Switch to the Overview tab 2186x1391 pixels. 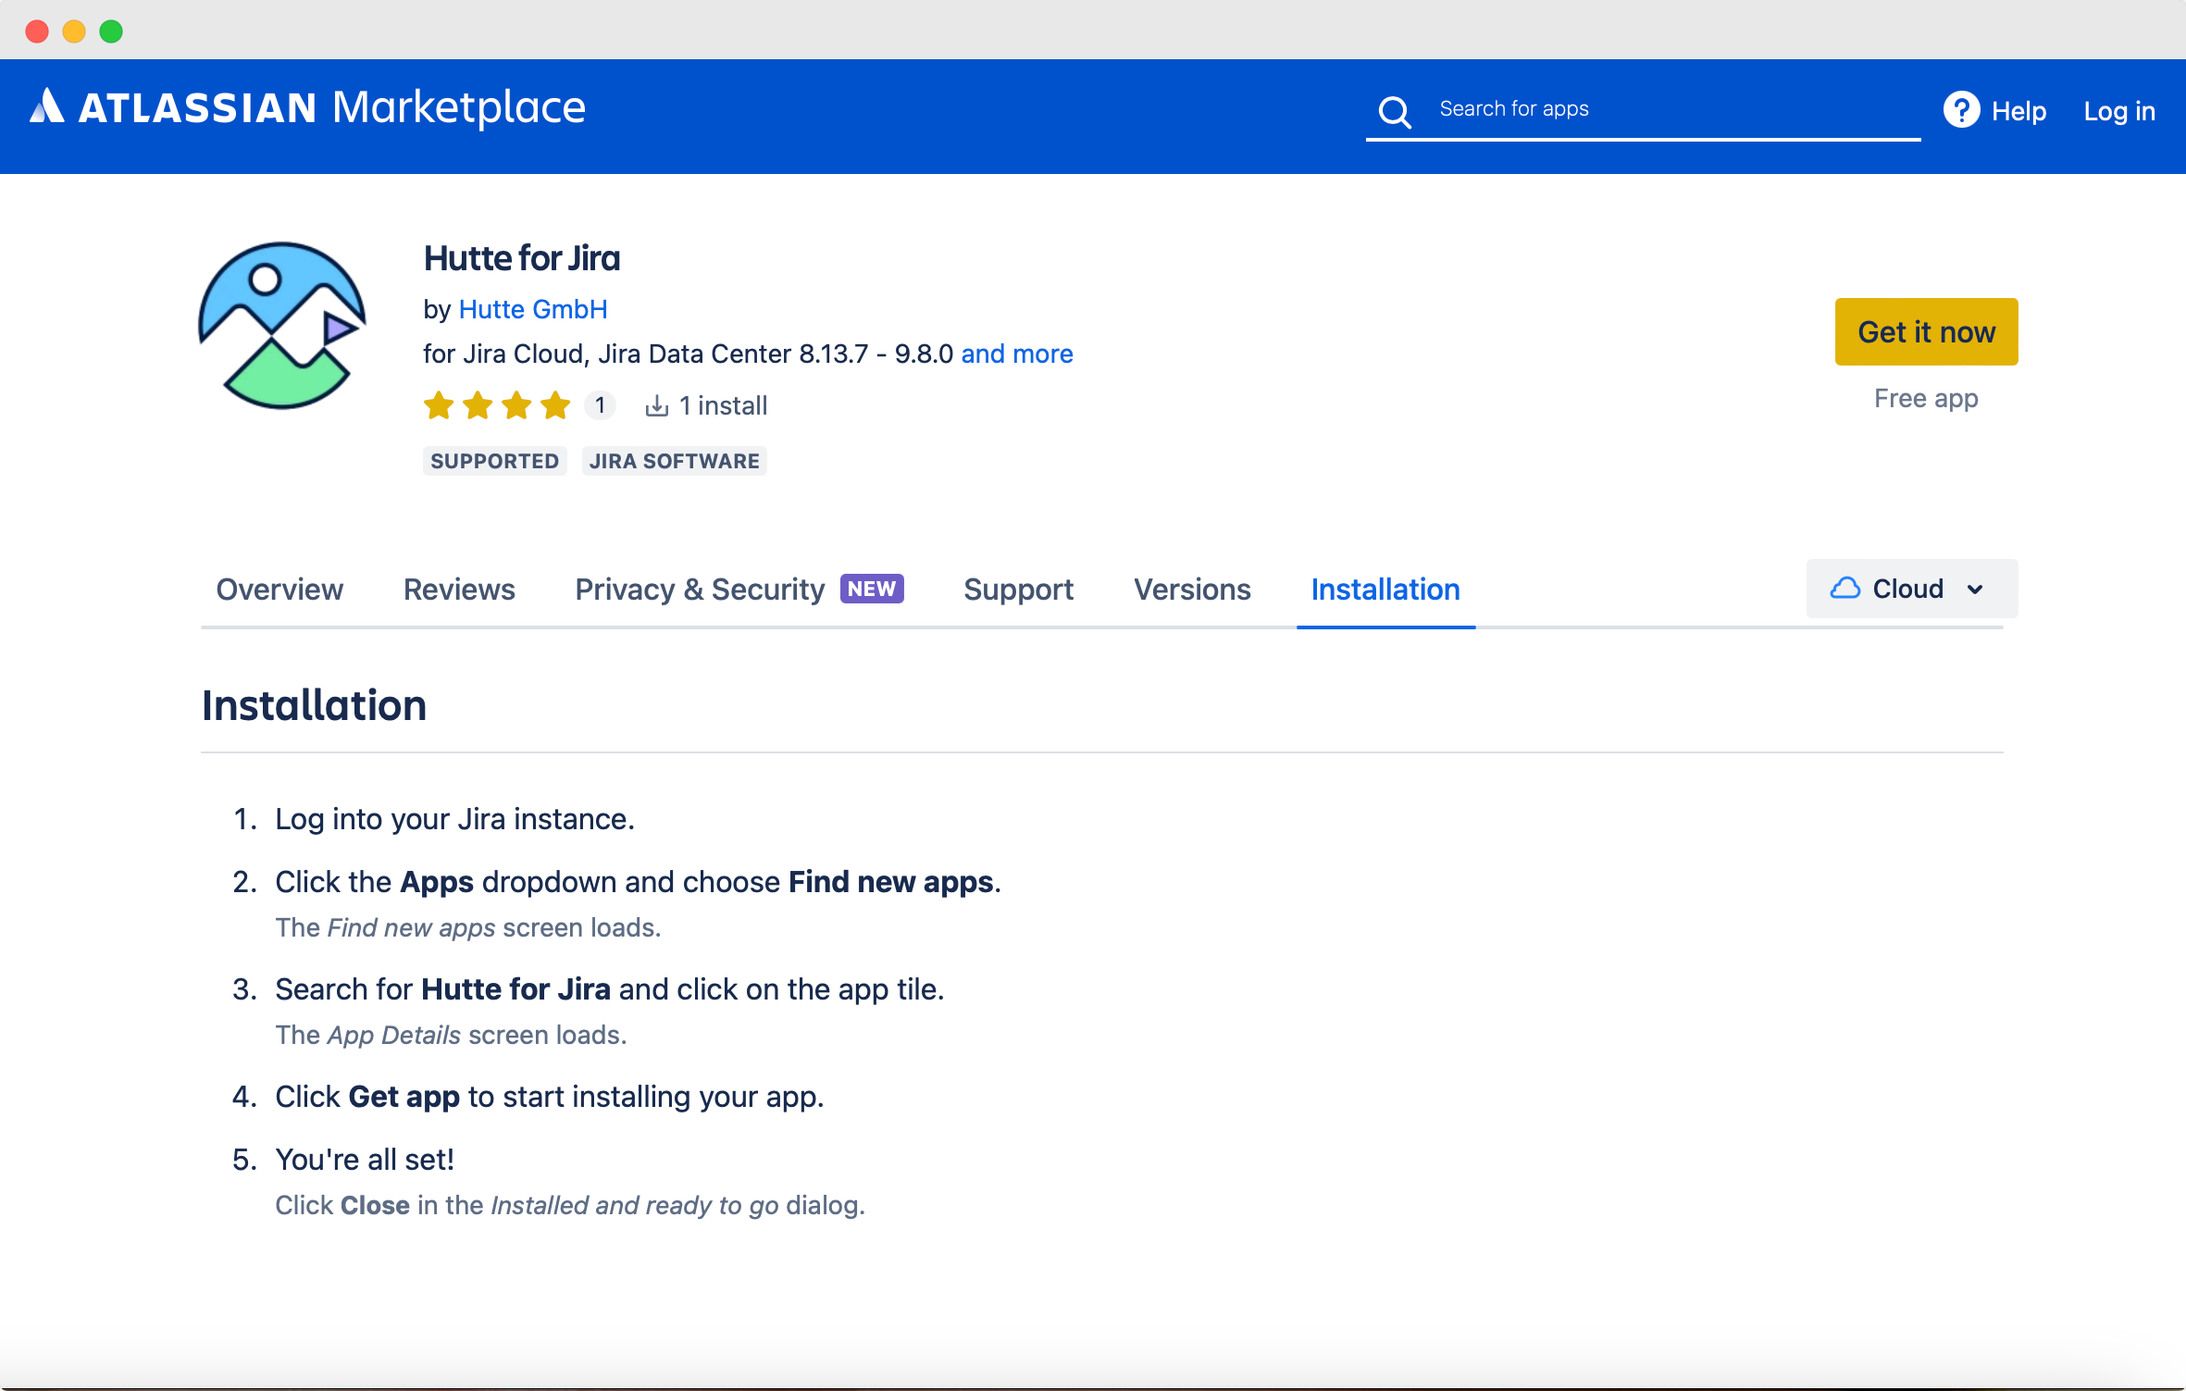tap(279, 590)
